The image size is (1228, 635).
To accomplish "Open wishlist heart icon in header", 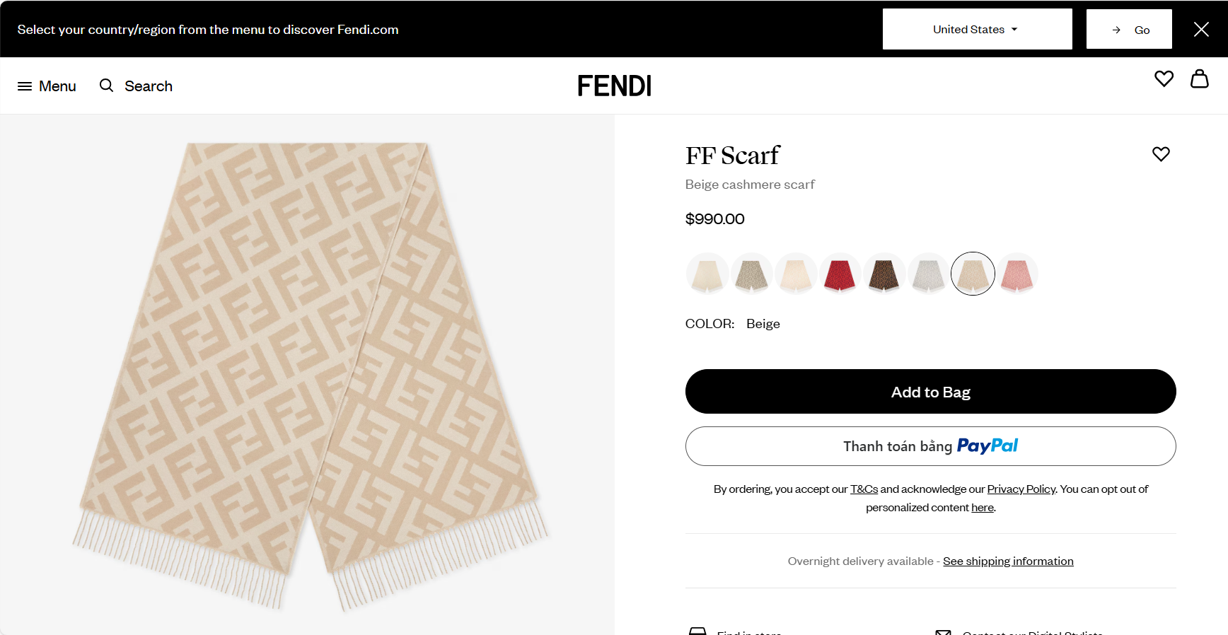I will [1164, 78].
